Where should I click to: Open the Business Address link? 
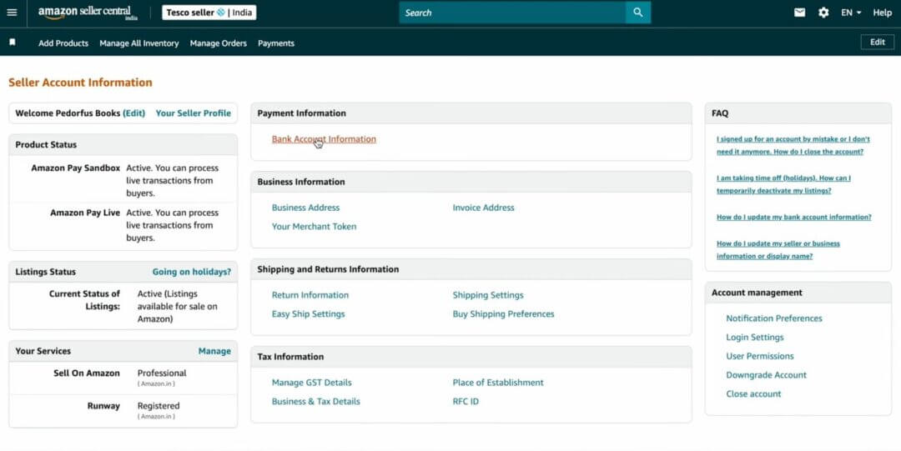[305, 208]
